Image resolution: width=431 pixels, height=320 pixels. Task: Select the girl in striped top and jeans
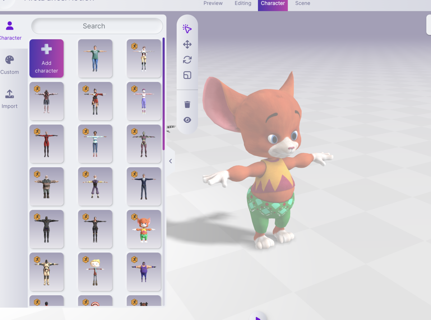95,144
